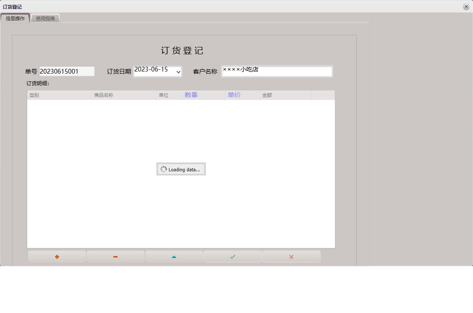
Task: Open the 订货日期 date dropdown
Action: [178, 72]
